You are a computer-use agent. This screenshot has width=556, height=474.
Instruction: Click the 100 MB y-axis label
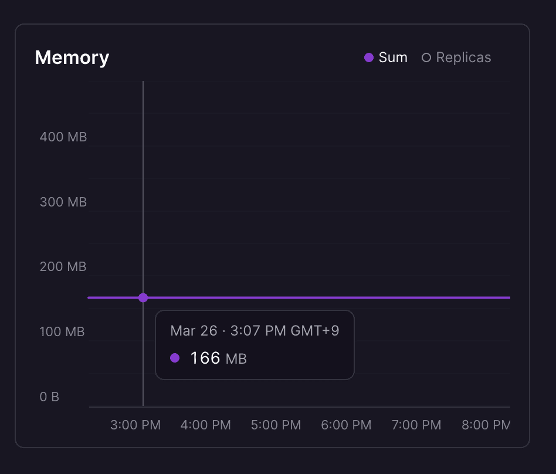pos(62,332)
